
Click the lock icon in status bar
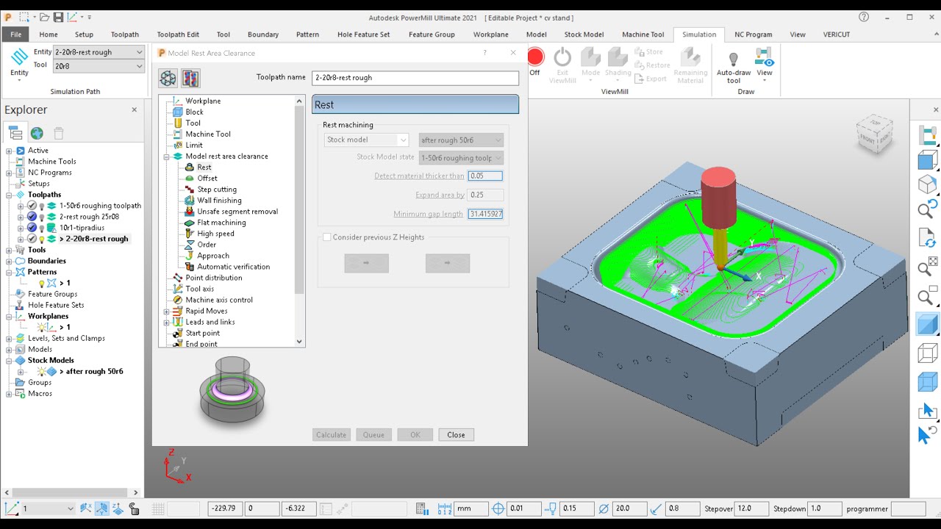[134, 508]
